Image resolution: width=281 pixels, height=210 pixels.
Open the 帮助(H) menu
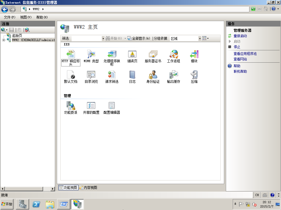click(x=42, y=17)
